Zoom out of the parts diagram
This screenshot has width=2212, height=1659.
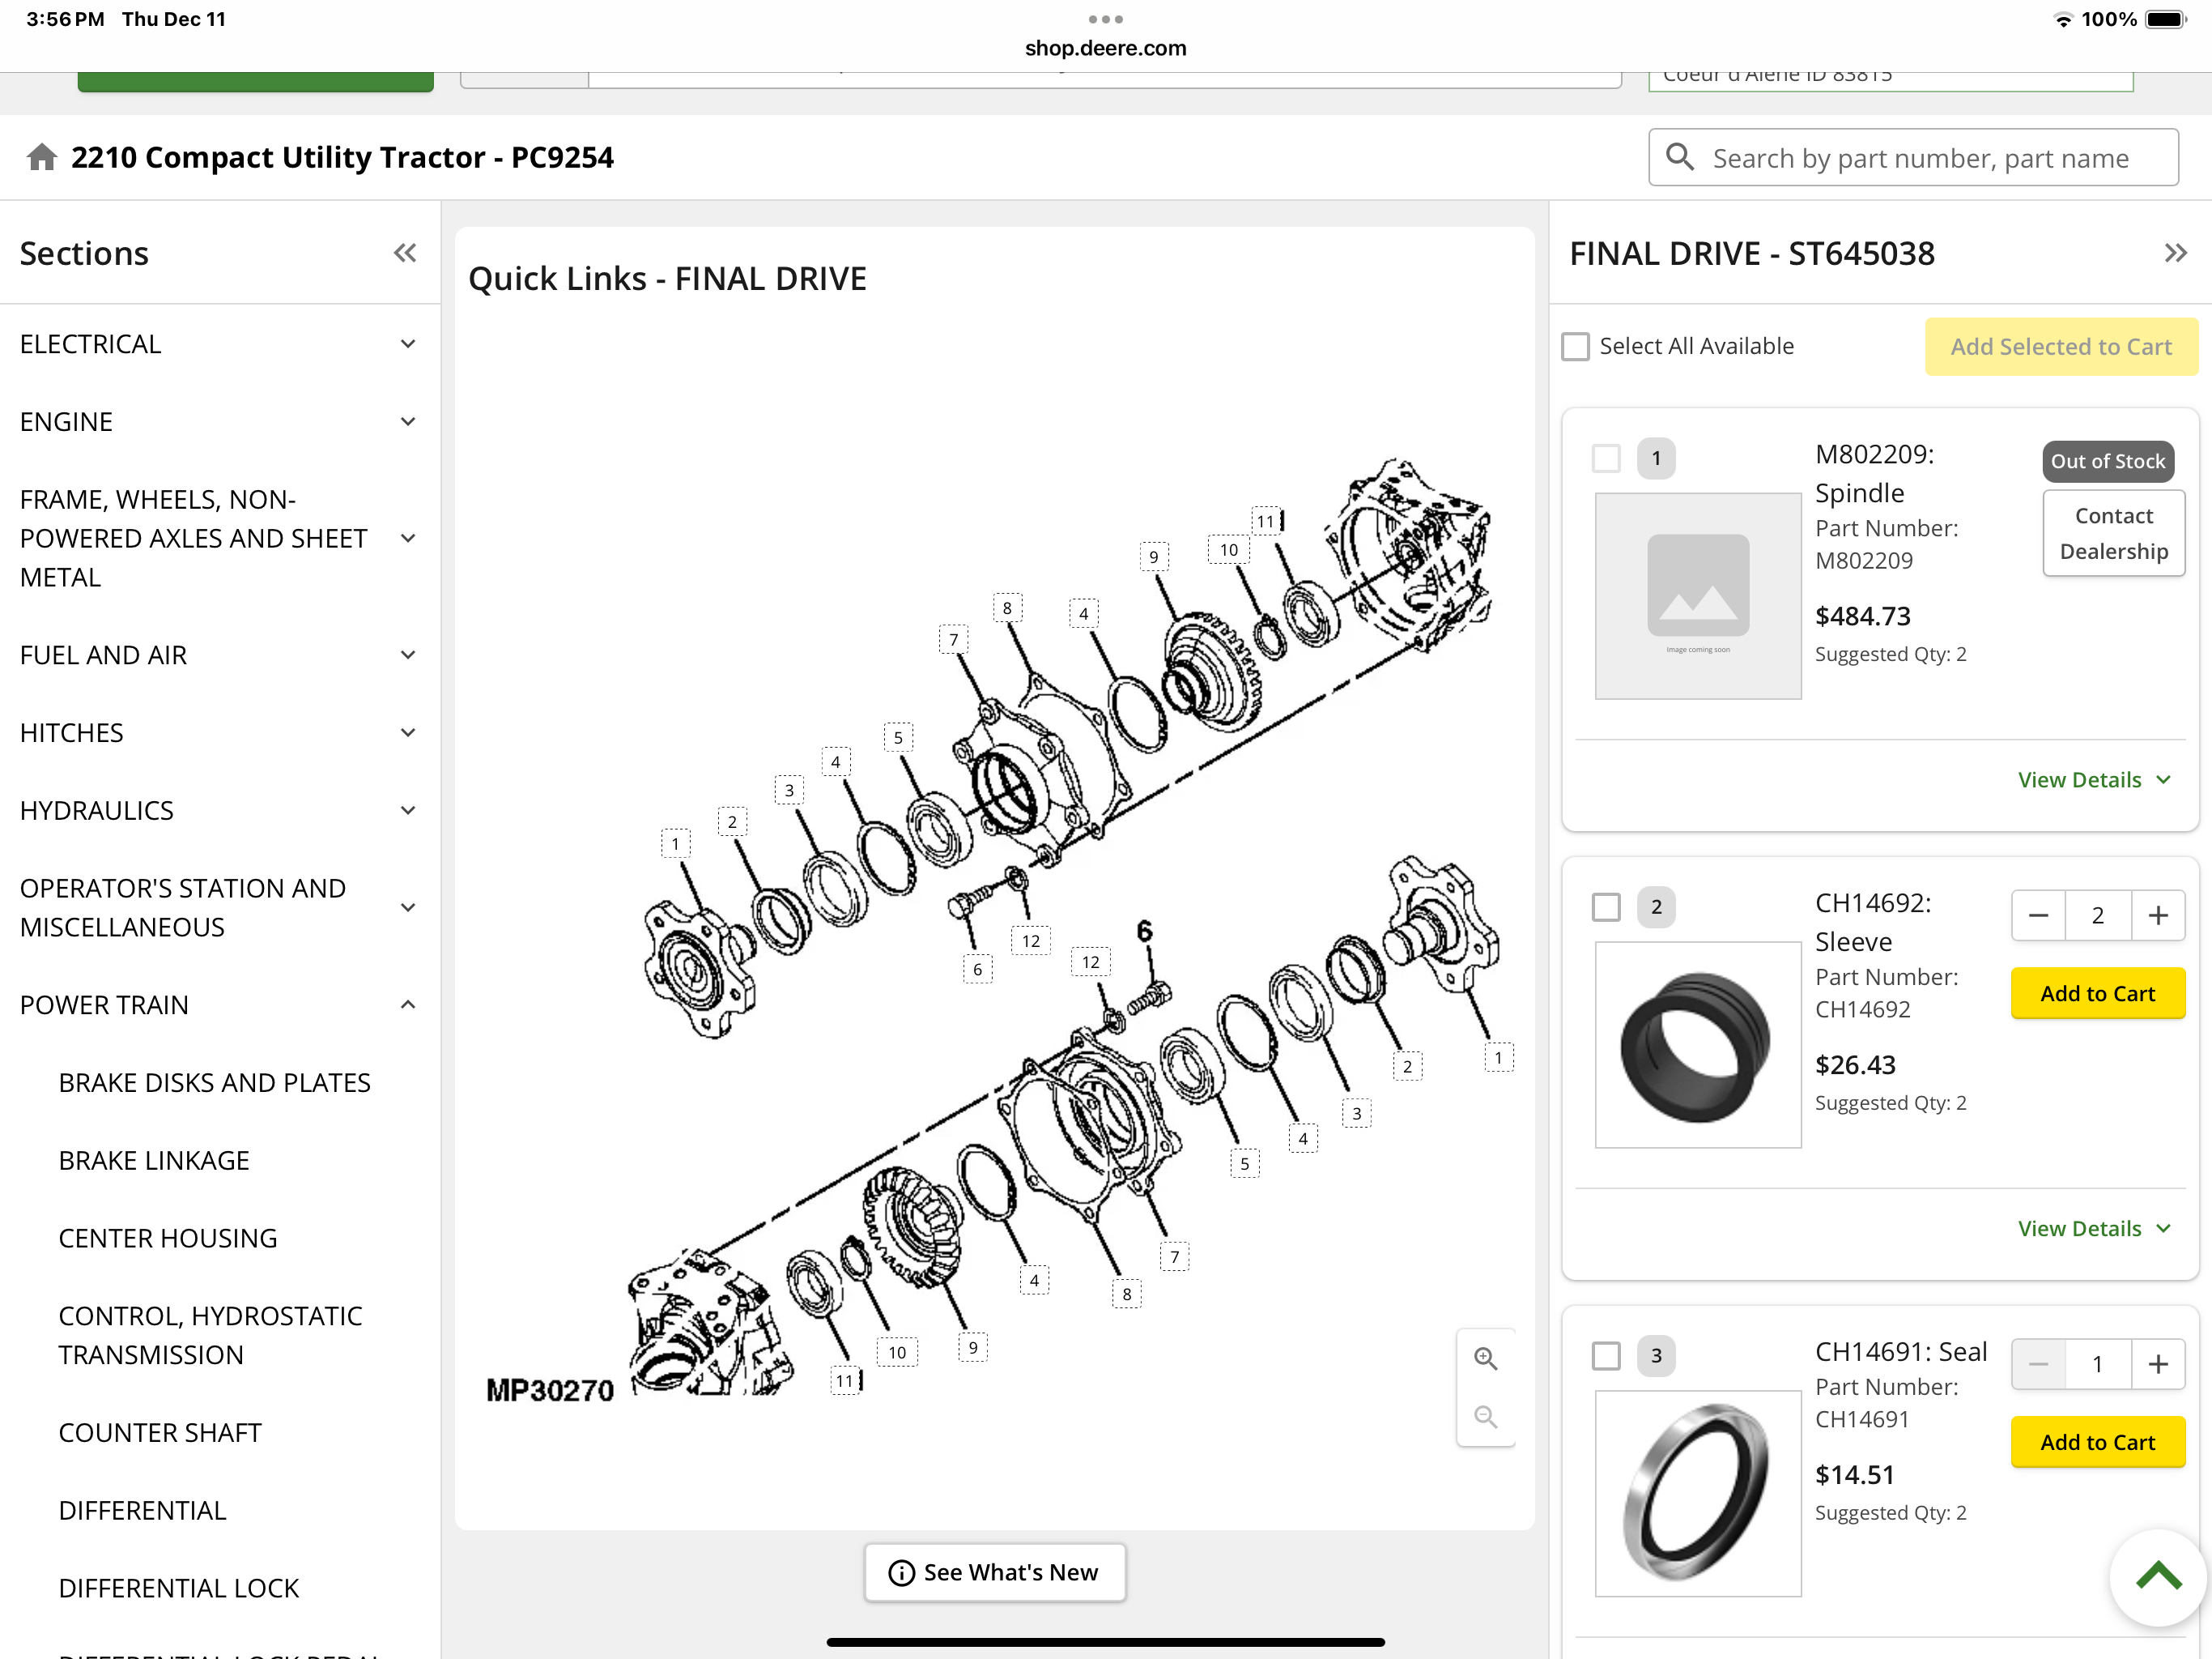1485,1416
